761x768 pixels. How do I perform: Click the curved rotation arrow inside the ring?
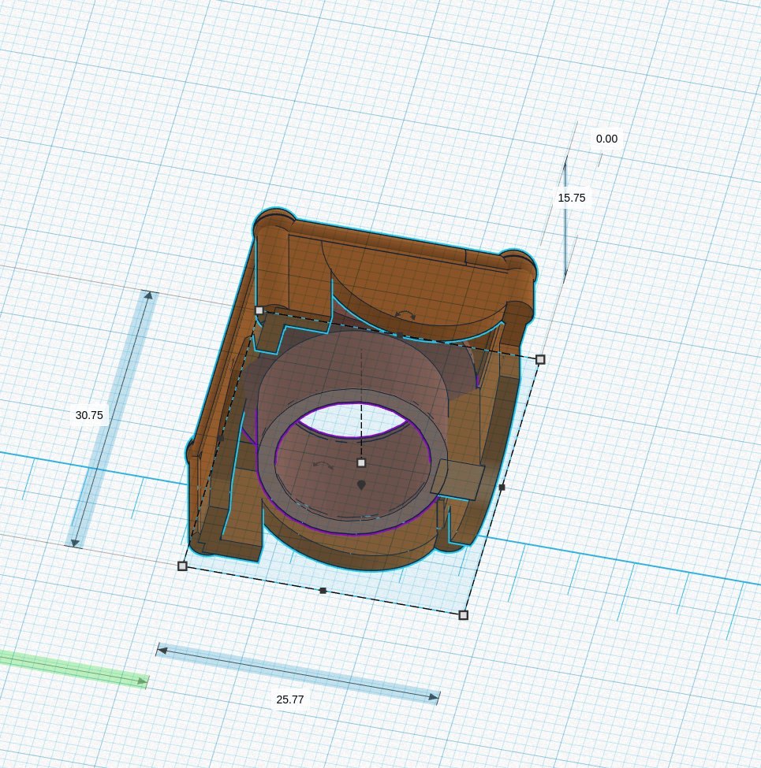coord(323,465)
